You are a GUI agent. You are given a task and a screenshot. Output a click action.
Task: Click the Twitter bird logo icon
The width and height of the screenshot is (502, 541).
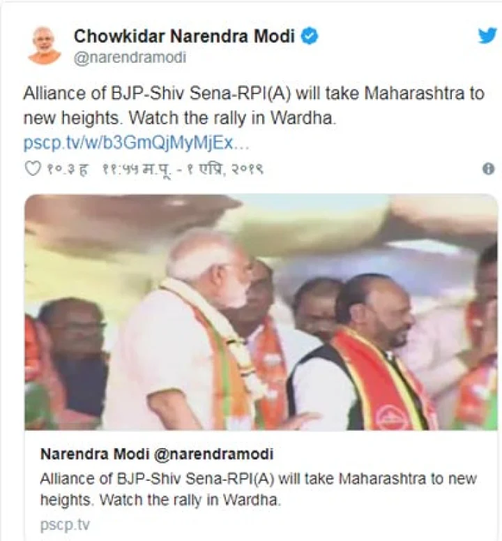click(x=487, y=35)
